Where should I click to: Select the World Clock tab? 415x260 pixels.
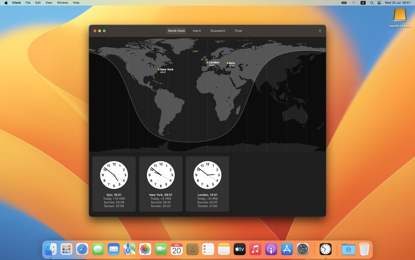[177, 31]
